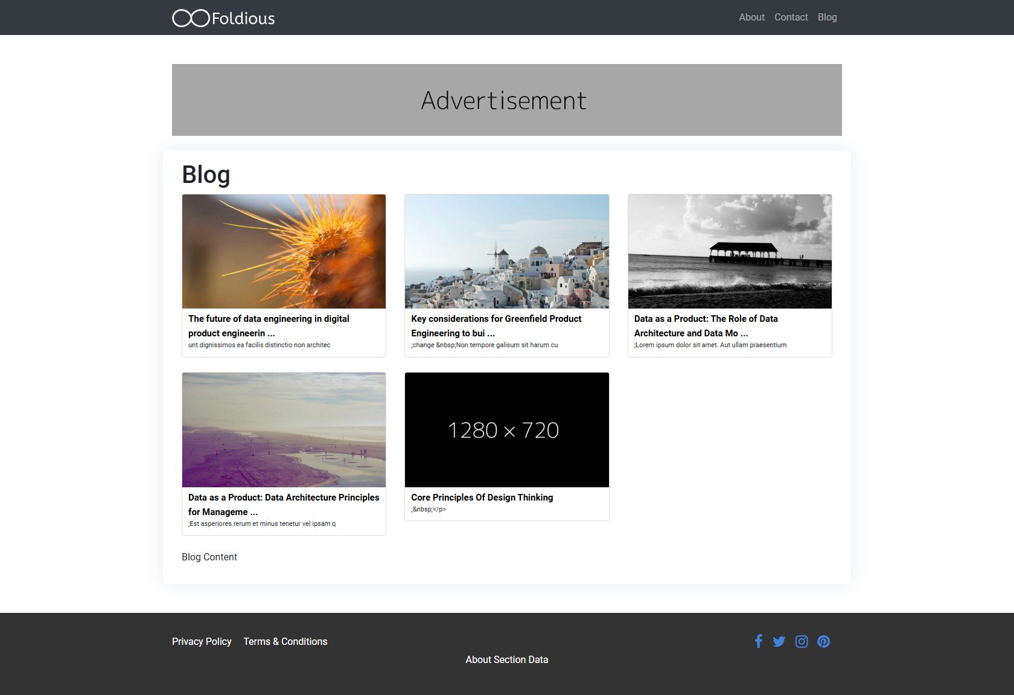Click the Foldious logo in header
Viewport: 1014px width, 695px height.
(x=223, y=18)
